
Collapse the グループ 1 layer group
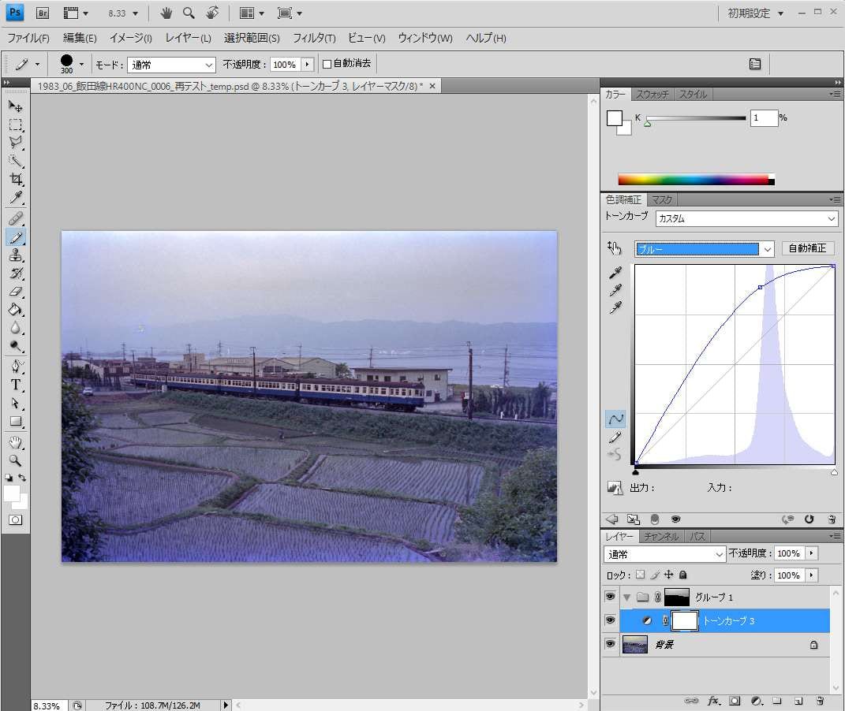[x=627, y=597]
